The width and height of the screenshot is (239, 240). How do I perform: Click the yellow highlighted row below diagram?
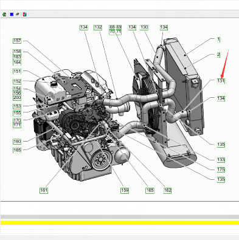tap(120, 222)
